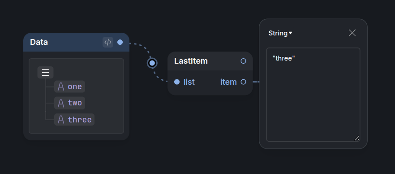This screenshot has width=395, height=174.
Task: Click the text type icon beside 'one'
Action: coord(61,87)
